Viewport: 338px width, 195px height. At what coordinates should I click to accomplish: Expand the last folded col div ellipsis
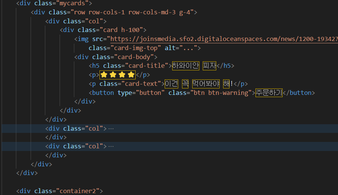[111, 146]
